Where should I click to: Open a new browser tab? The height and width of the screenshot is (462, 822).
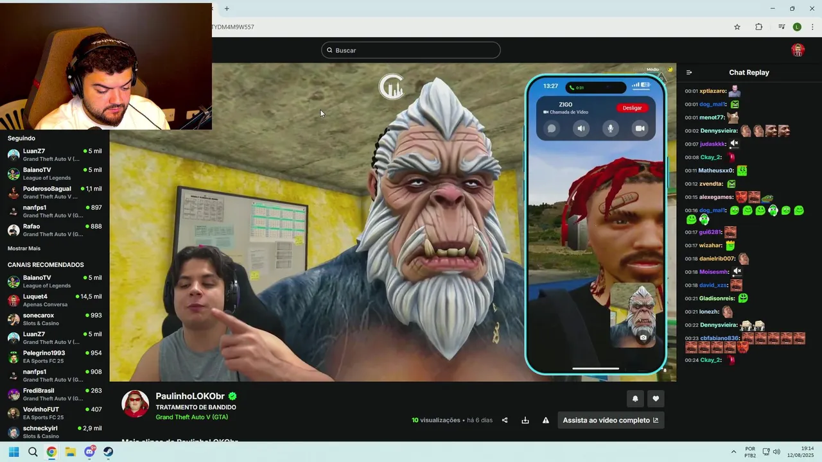227,8
